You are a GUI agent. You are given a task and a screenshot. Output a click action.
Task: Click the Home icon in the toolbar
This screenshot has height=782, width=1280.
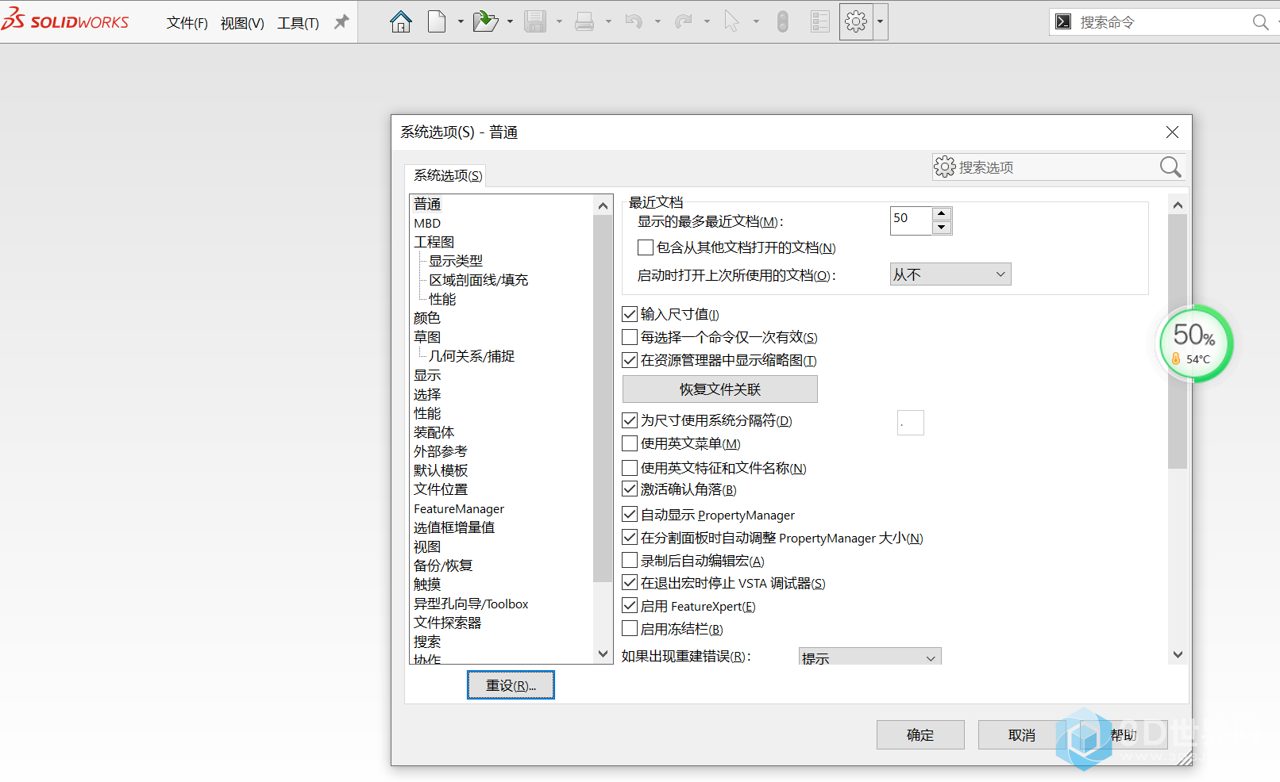401,21
